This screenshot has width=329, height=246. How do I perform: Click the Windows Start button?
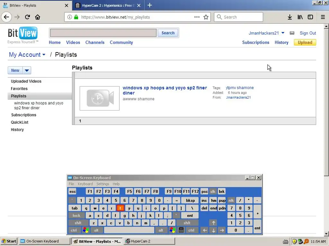click(x=9, y=241)
